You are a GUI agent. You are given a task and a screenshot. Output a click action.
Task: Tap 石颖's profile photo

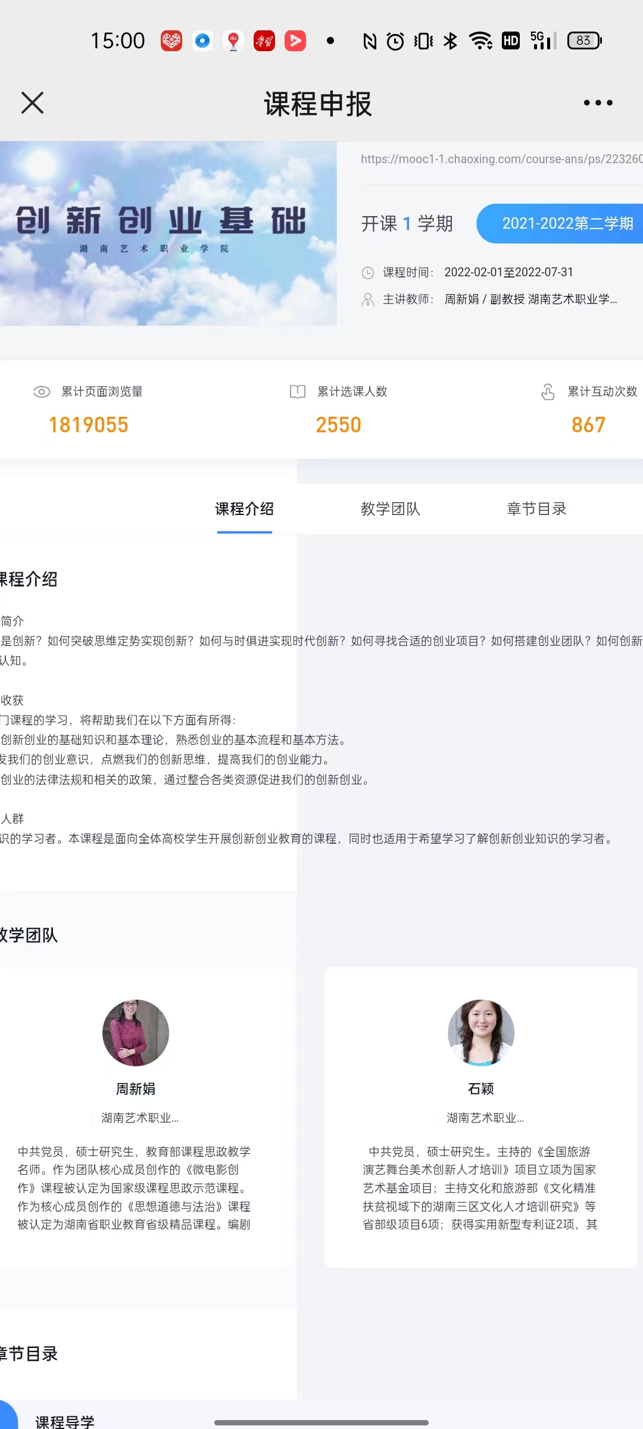click(481, 1032)
